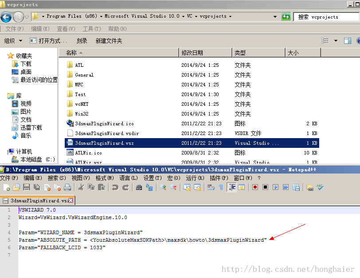Go back with Explorer's back arrow

pos(6,17)
